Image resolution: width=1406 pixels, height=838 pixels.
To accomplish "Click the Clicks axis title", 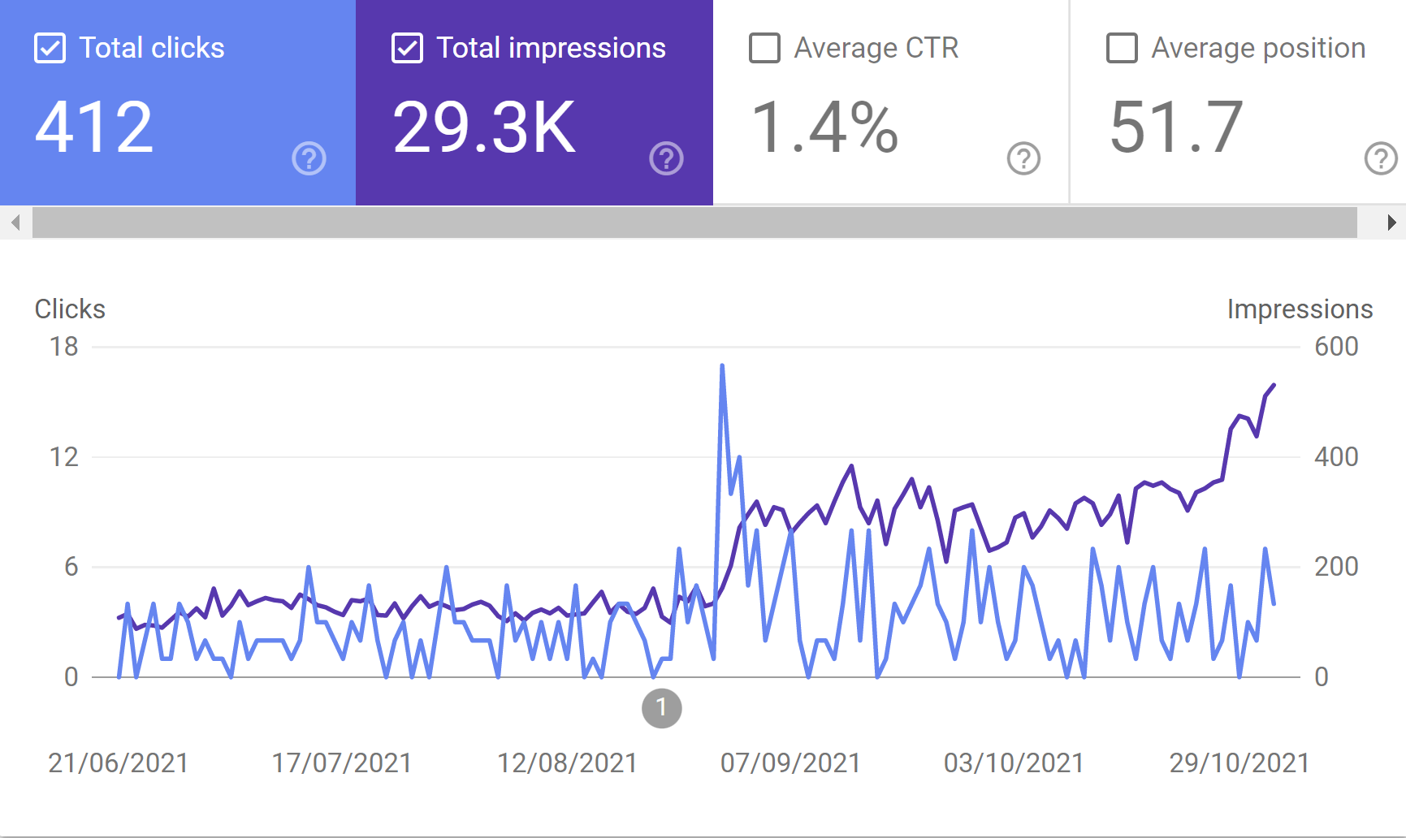I will coord(70,309).
